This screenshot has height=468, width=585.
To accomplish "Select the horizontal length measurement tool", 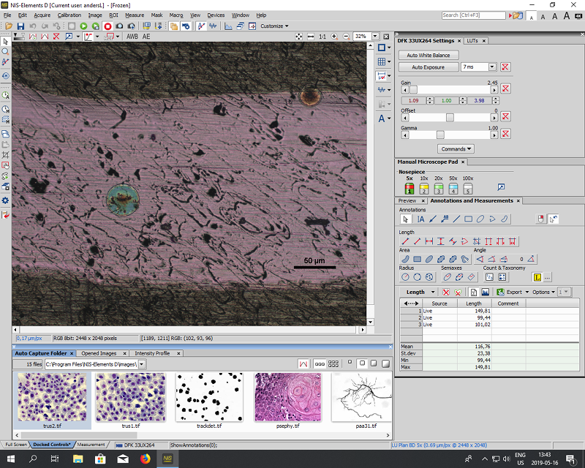I will [x=429, y=241].
